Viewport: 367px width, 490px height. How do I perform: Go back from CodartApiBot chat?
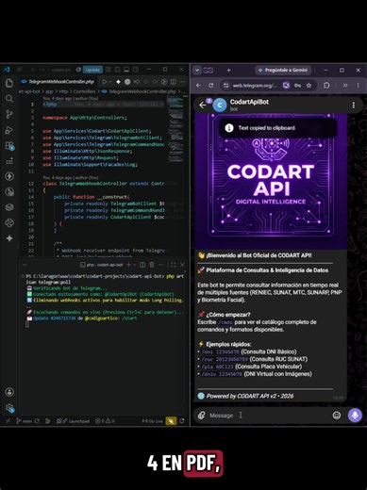203,105
